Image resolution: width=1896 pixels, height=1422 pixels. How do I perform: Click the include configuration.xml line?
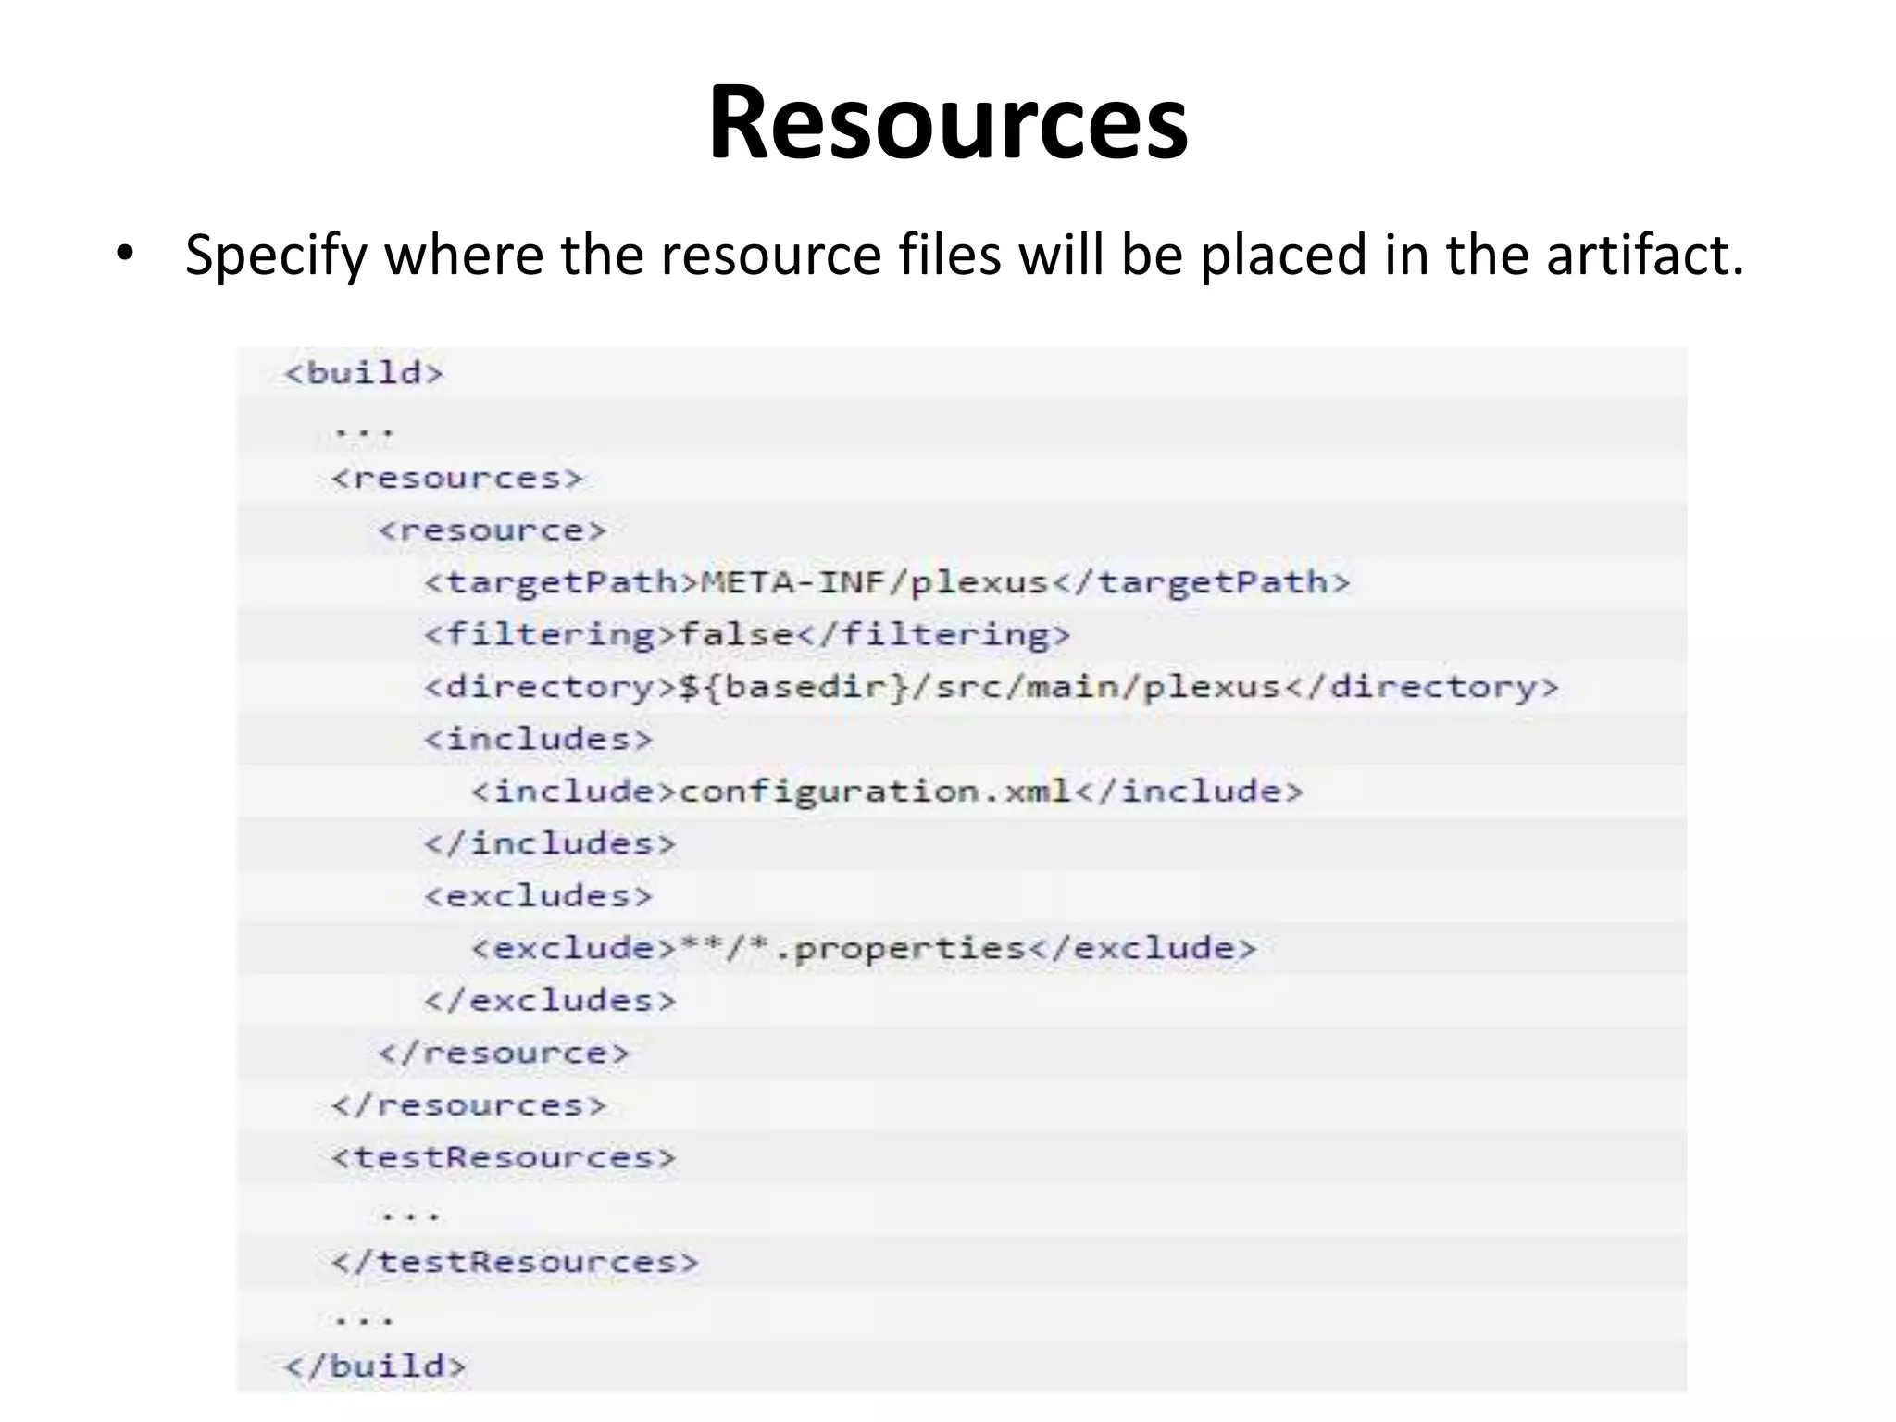[887, 792]
